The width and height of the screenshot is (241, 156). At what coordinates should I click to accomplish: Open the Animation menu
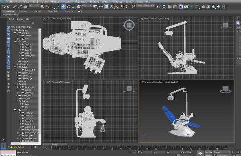coord(67,2)
